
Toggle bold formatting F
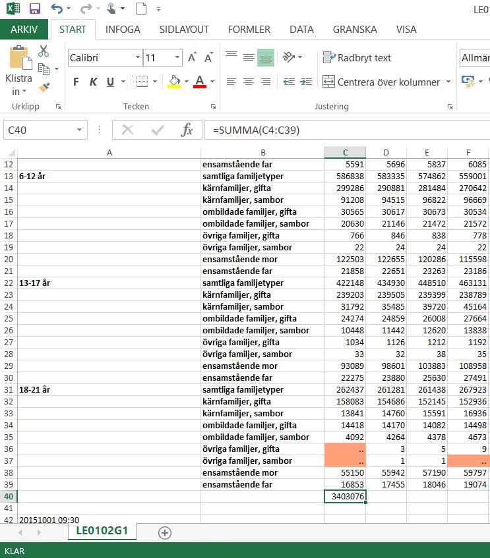(x=76, y=82)
